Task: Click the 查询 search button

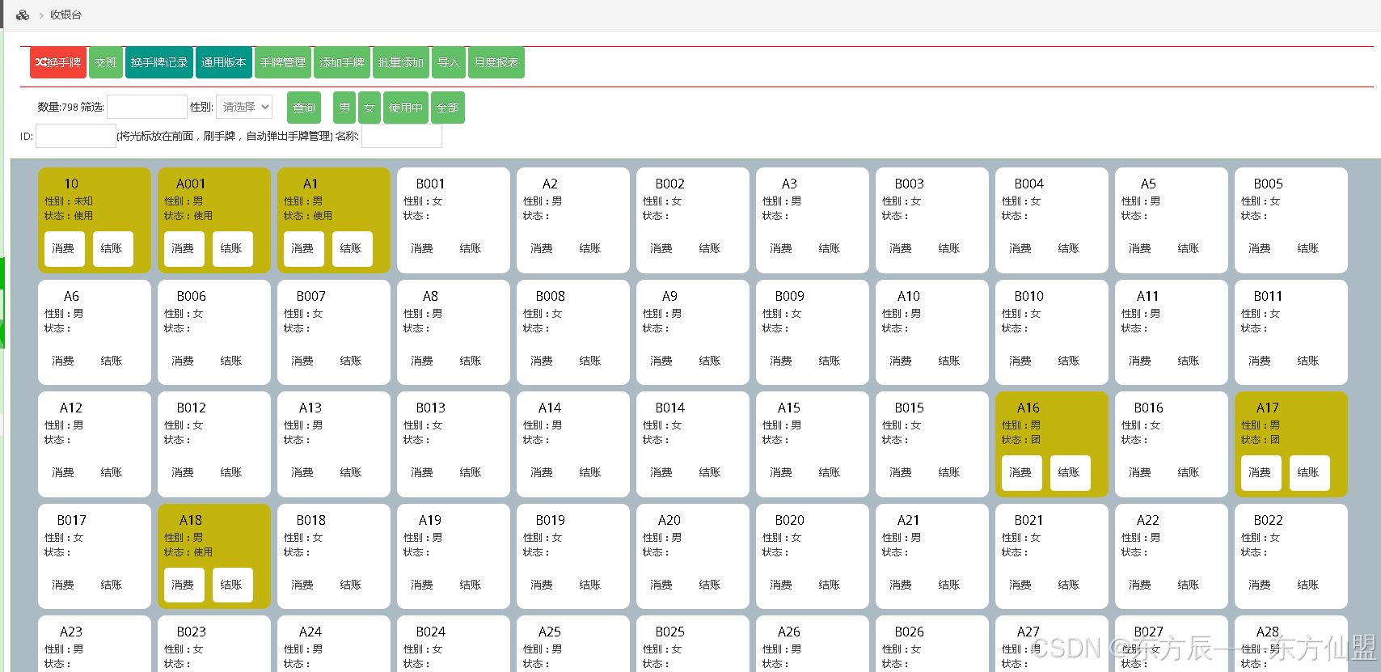Action: pos(304,108)
